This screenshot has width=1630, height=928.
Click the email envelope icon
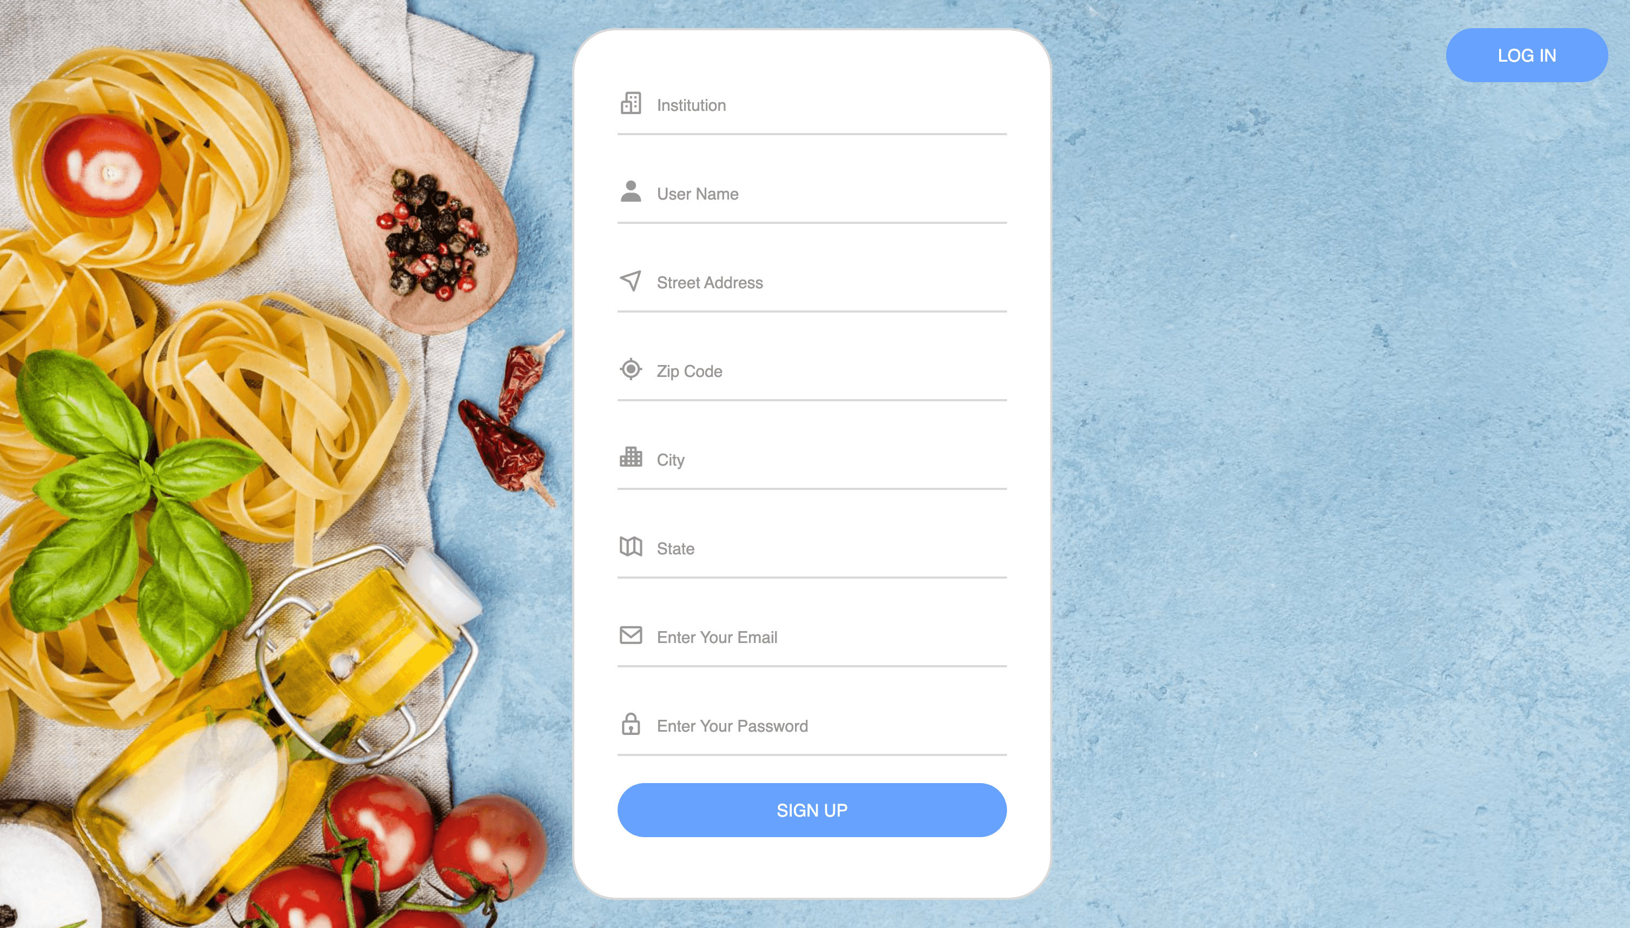(630, 635)
